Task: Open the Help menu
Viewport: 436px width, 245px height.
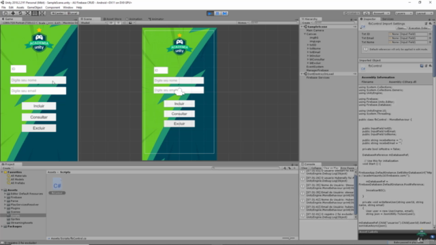Action: [79, 7]
